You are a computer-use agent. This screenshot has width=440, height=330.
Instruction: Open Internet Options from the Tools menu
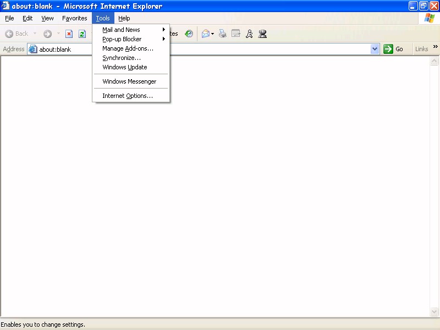(x=131, y=96)
